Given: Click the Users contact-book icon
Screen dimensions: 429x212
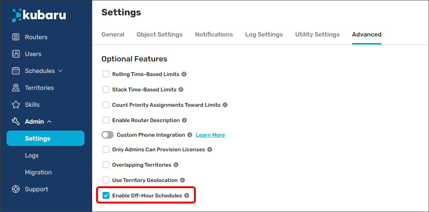Looking at the screenshot, I should pyautogui.click(x=16, y=54).
